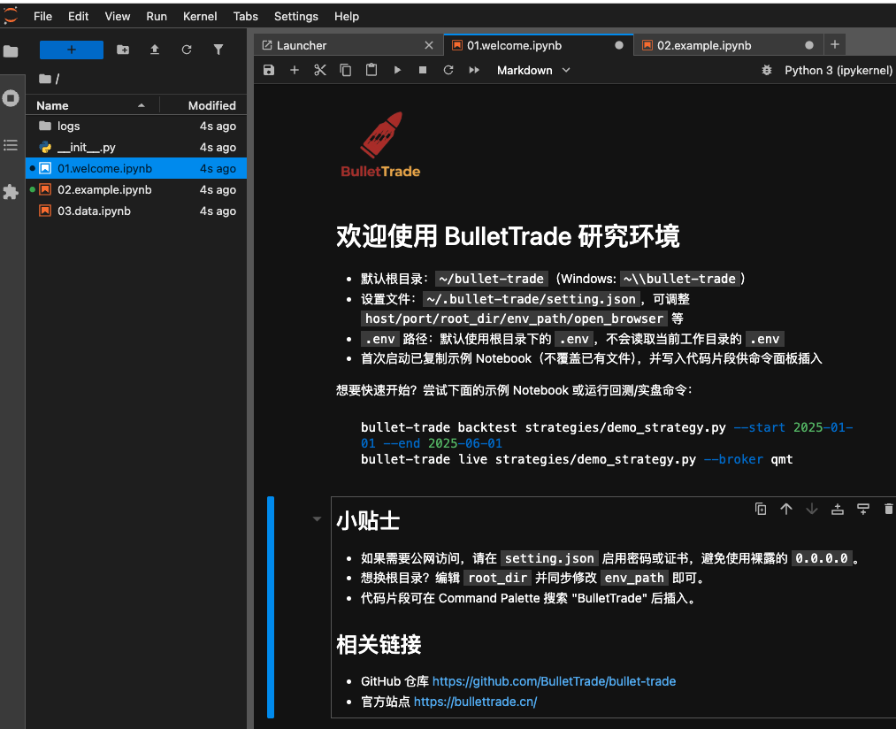
Task: Save the notebook with the disk icon
Action: (x=269, y=70)
